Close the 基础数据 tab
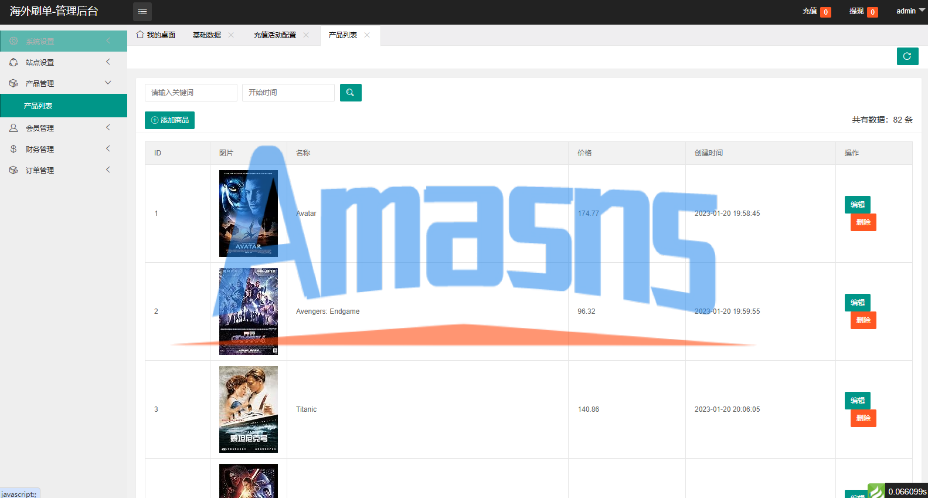The image size is (928, 498). [x=231, y=35]
